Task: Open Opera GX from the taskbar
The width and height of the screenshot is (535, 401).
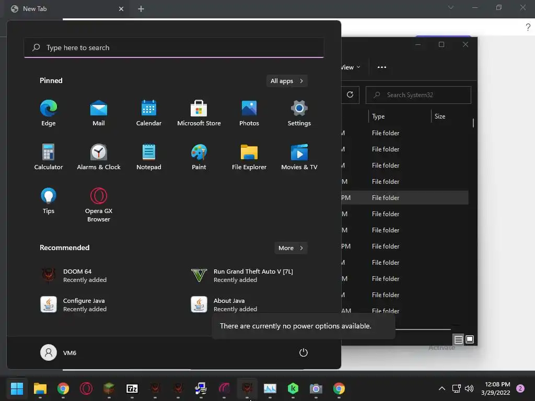Action: (x=86, y=388)
